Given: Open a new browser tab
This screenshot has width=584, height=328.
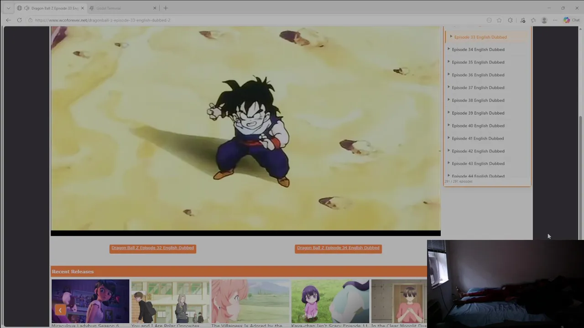Looking at the screenshot, I should [166, 8].
